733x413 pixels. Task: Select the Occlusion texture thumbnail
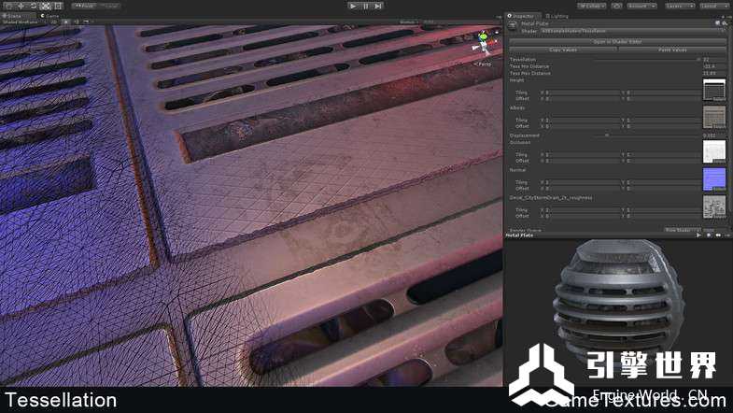(x=714, y=151)
